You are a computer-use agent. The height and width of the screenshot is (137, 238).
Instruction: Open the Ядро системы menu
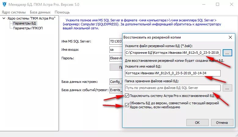coord(14,12)
